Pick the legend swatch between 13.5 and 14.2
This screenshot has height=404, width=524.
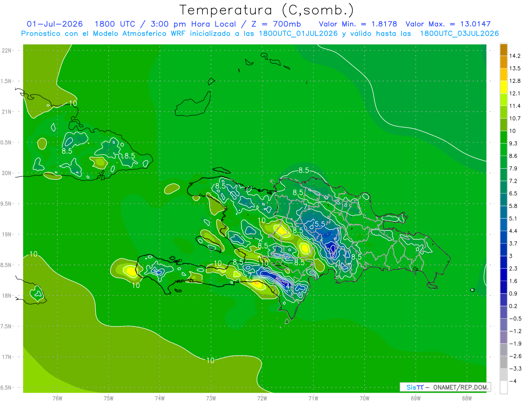click(x=503, y=62)
